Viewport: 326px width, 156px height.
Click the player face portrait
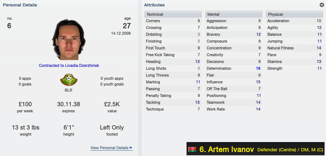click(69, 39)
